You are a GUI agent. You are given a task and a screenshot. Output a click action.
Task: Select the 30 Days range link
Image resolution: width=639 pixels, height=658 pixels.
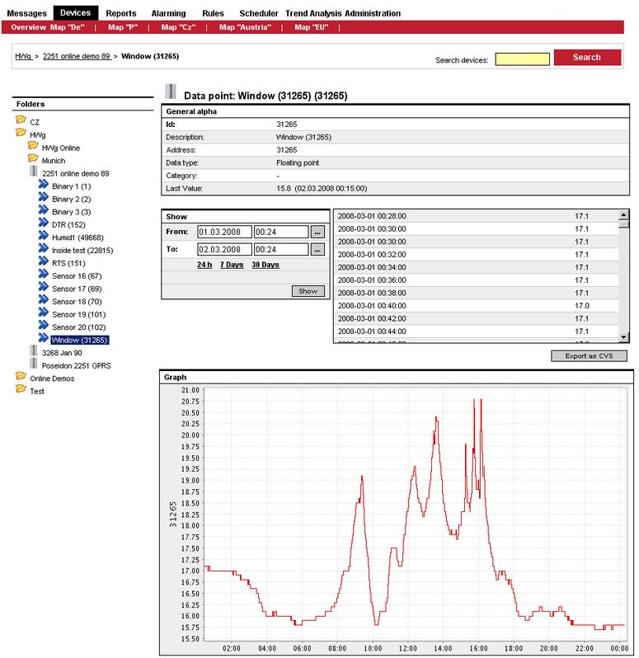tap(265, 265)
